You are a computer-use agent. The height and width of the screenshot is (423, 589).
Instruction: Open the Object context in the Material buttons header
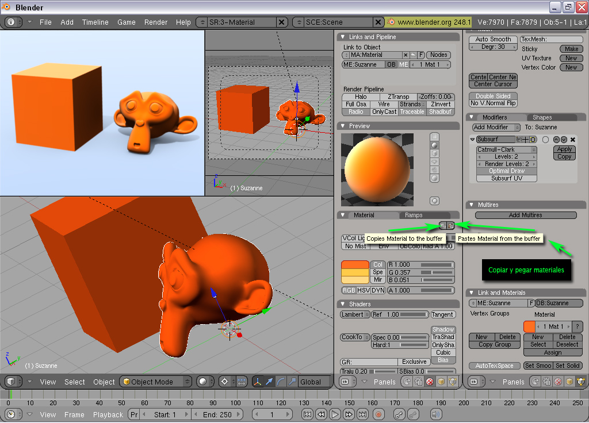[x=441, y=382]
